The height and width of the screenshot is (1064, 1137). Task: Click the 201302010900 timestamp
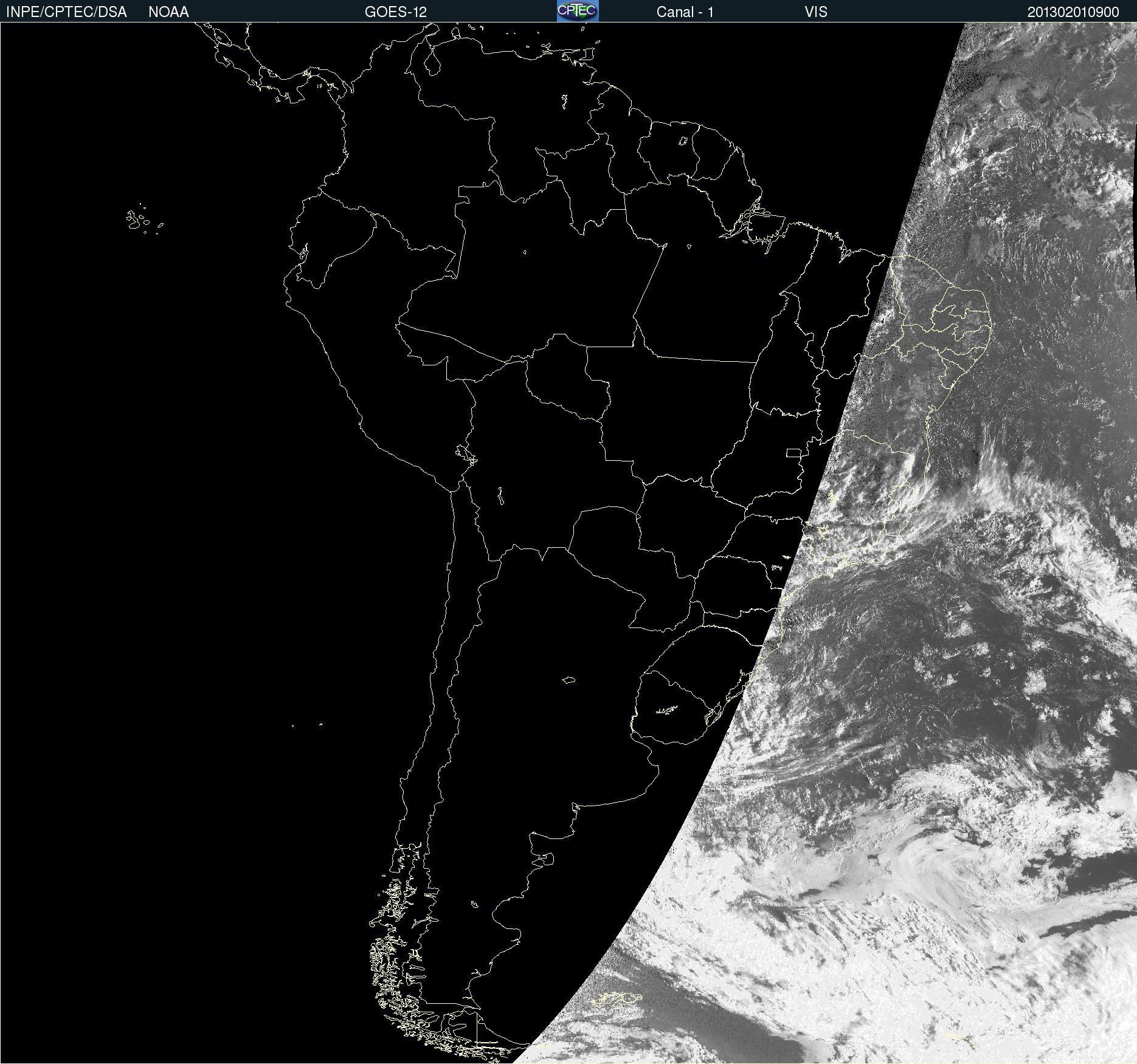(x=1073, y=12)
